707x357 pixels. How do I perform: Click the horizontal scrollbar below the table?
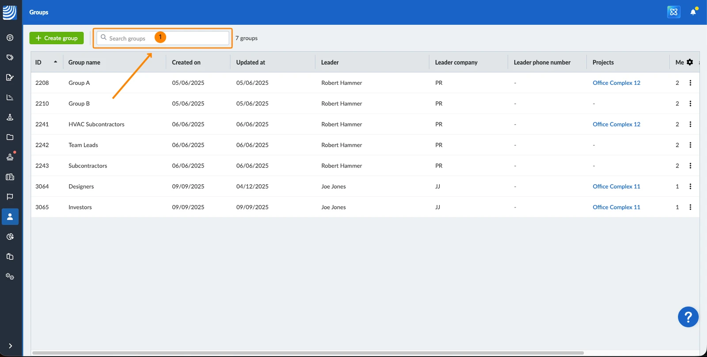308,353
